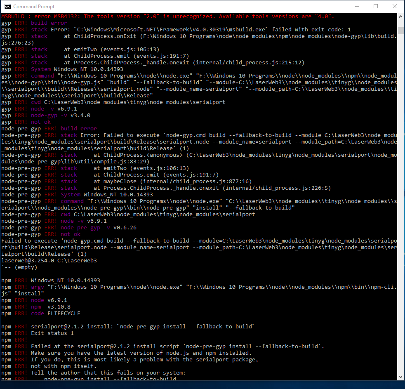Click the 'If you do, this is most likely' line
The image size is (405, 389).
130,360
